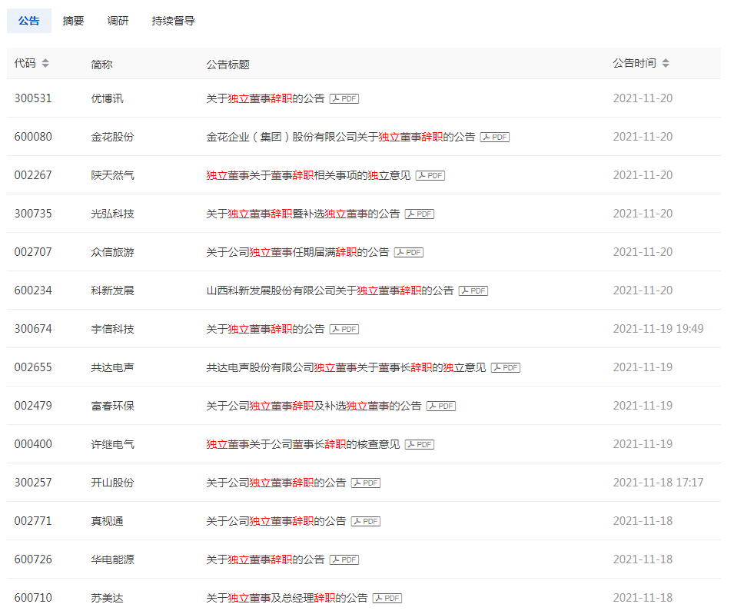Screen dimensions: 734x614
Task: Sort table by 公告时间 column arrows
Action: [x=666, y=64]
